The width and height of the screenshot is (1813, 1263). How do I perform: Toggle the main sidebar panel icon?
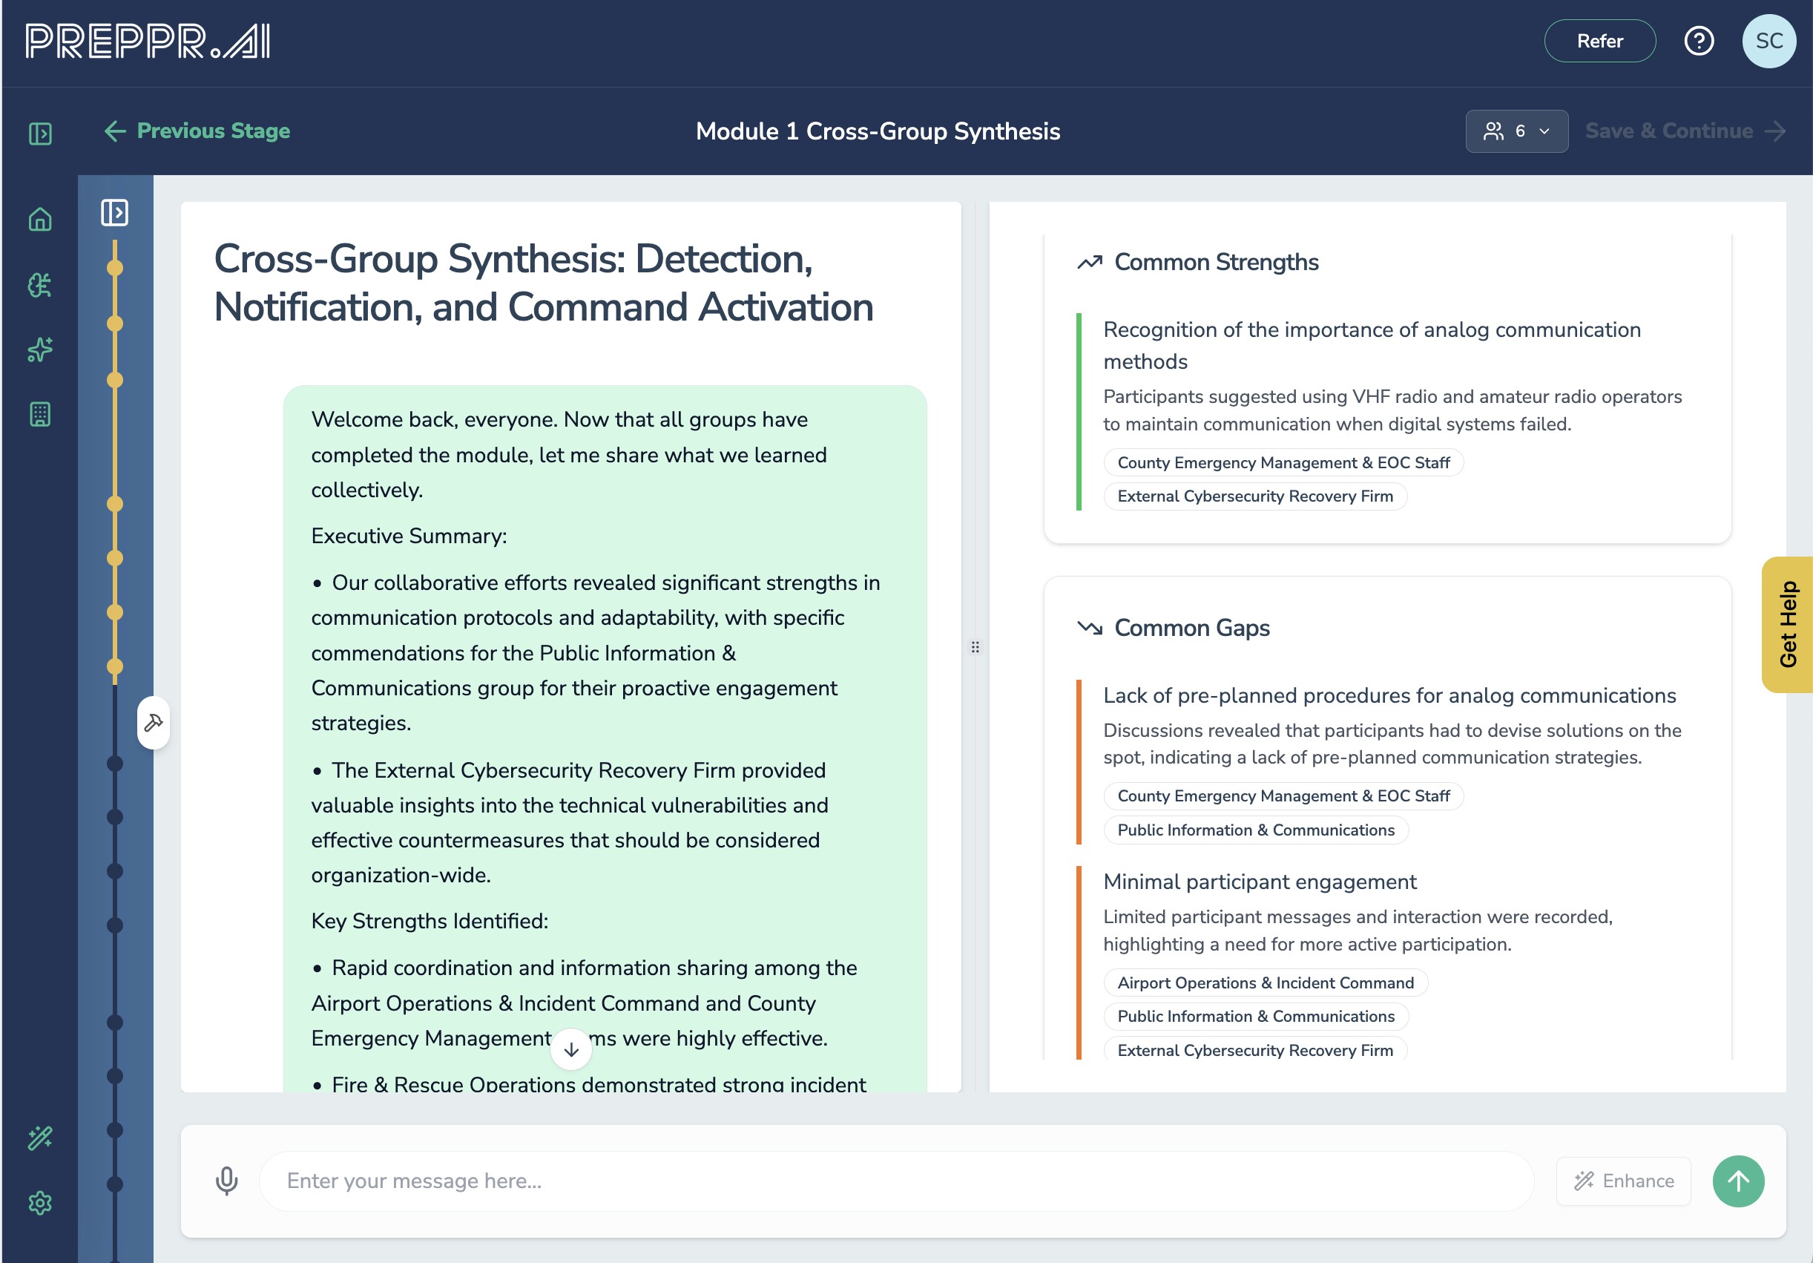tap(40, 133)
